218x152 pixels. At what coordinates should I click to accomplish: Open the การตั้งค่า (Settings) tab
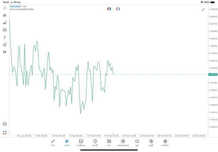pyautogui.click(x=165, y=142)
